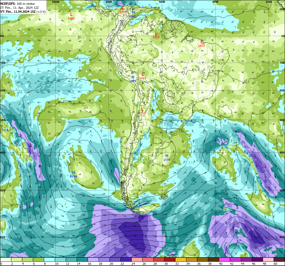Image resolution: width=285 pixels, height=266 pixels.
Task: Pick the magenta swatch between 40 and 42
Action: 225,259
